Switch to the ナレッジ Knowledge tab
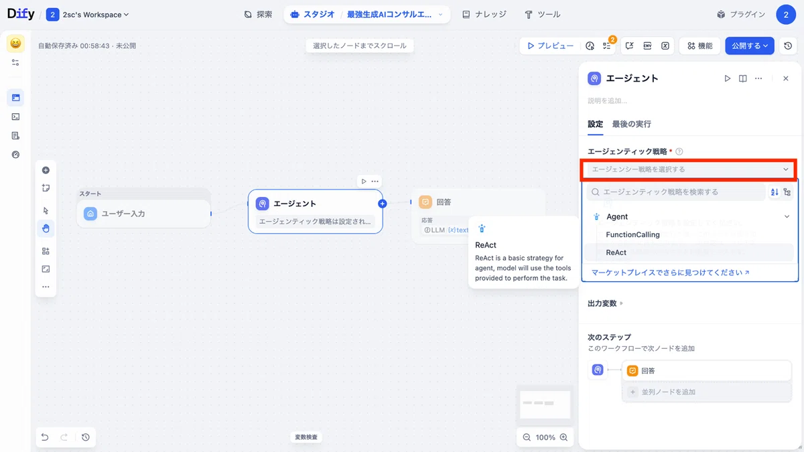 click(484, 14)
